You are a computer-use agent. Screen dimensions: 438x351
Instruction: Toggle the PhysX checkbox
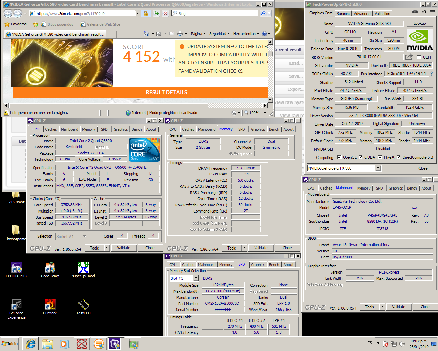(380, 157)
